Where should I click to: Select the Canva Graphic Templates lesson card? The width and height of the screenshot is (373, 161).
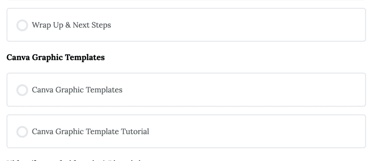[x=186, y=90]
